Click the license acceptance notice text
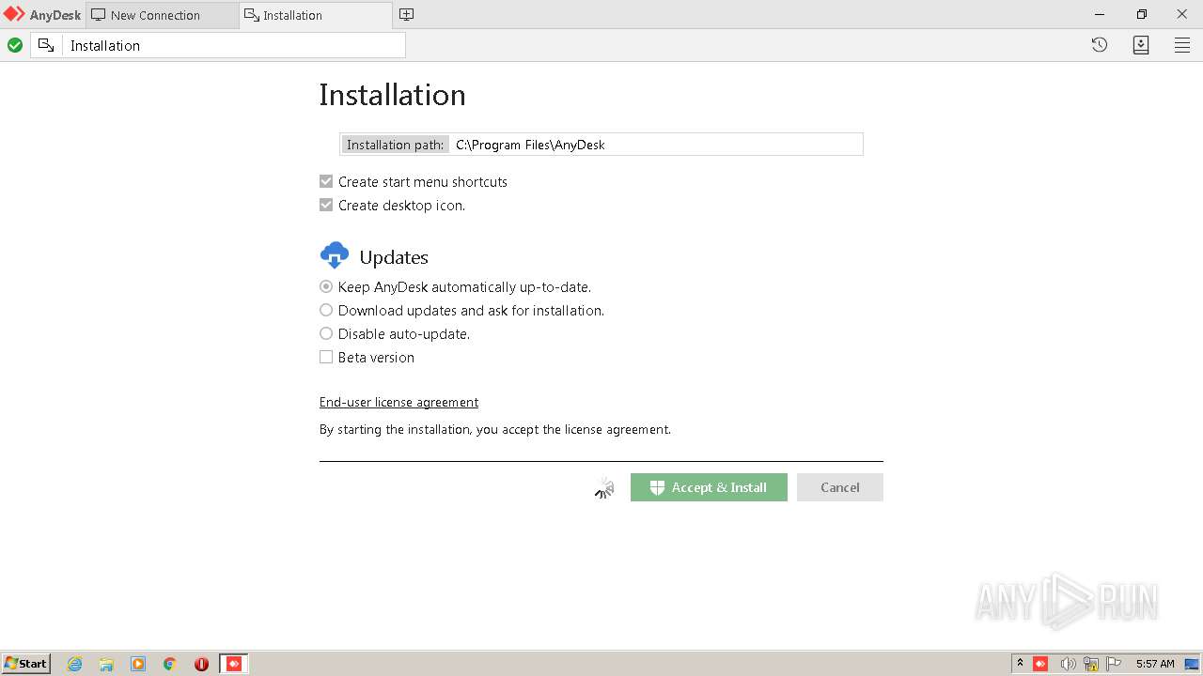 click(x=495, y=429)
